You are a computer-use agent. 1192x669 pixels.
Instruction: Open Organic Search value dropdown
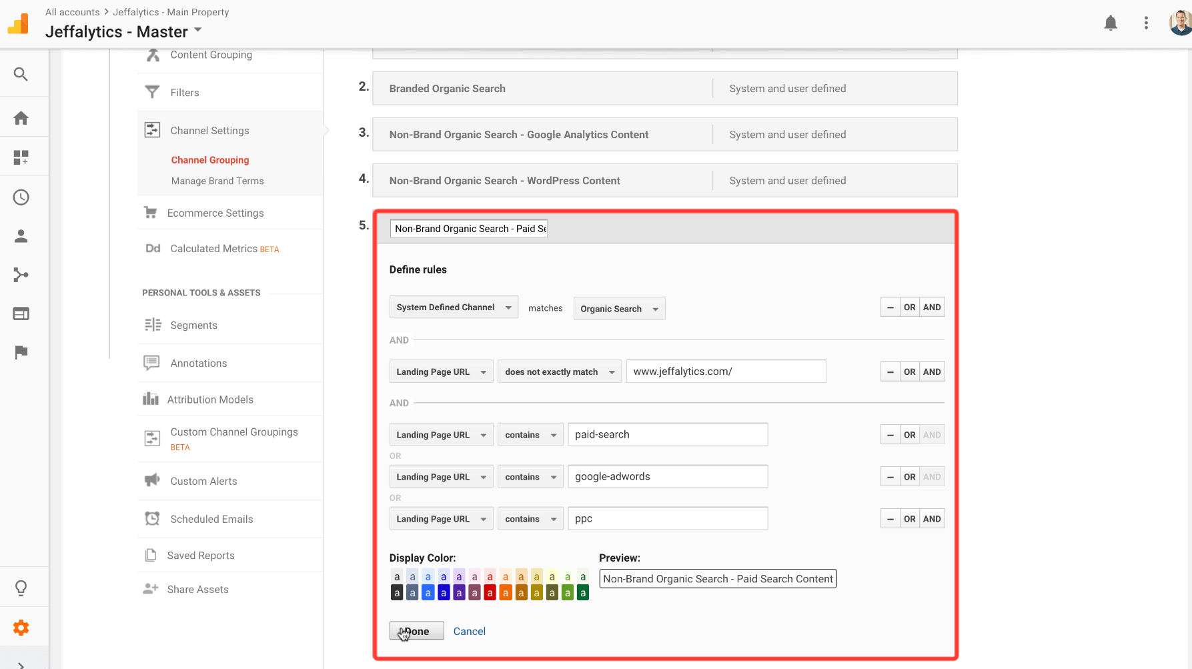(619, 309)
